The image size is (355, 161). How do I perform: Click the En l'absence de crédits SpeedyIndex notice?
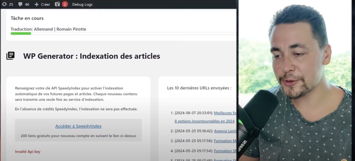coord(76,109)
